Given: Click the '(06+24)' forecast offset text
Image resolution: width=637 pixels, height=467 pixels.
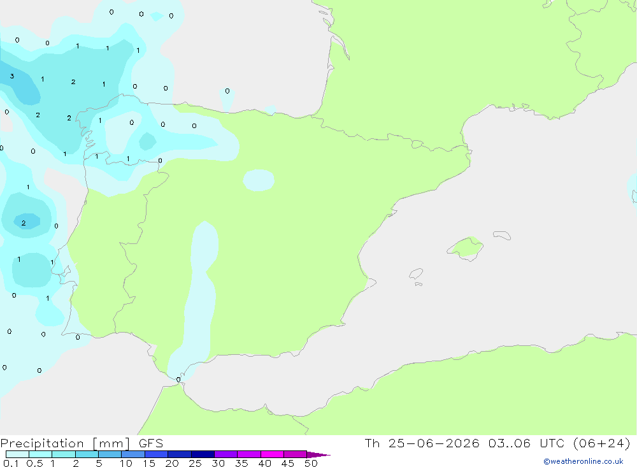Looking at the screenshot, I should coord(602,443).
